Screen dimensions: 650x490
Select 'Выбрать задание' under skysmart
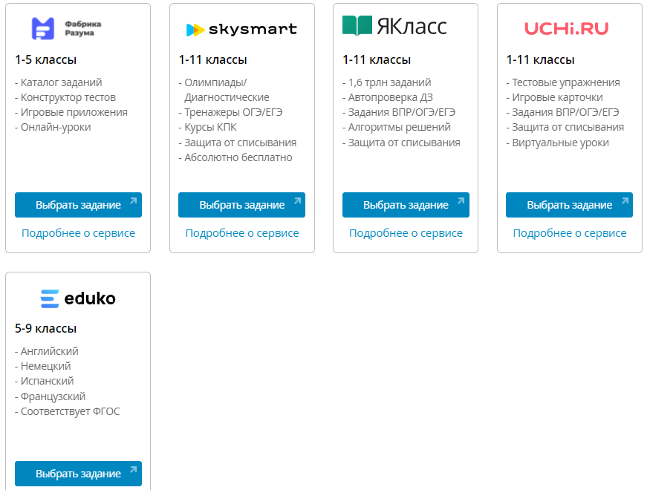[x=241, y=205]
